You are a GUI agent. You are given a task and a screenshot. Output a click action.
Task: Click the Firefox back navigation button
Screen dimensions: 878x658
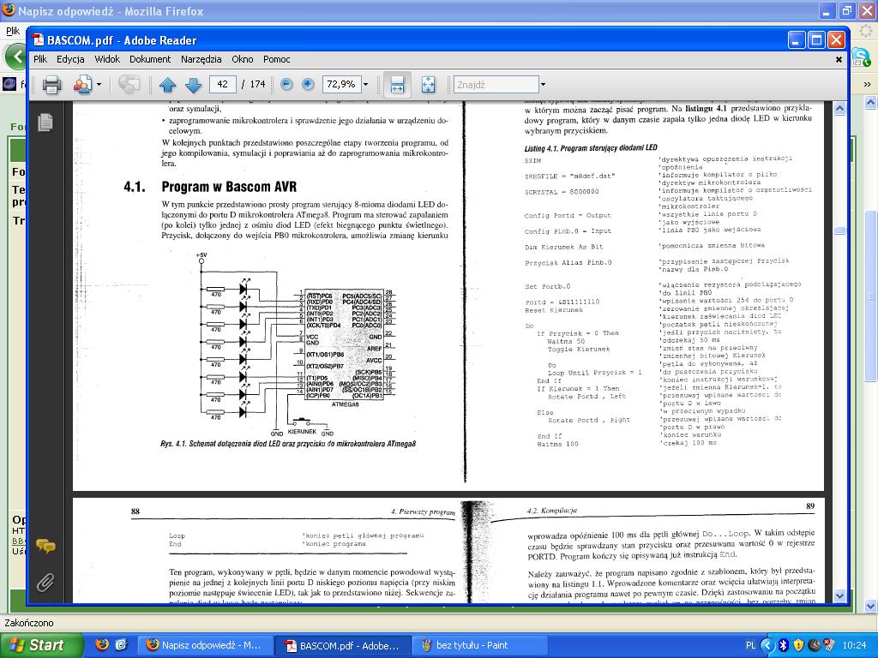point(15,56)
